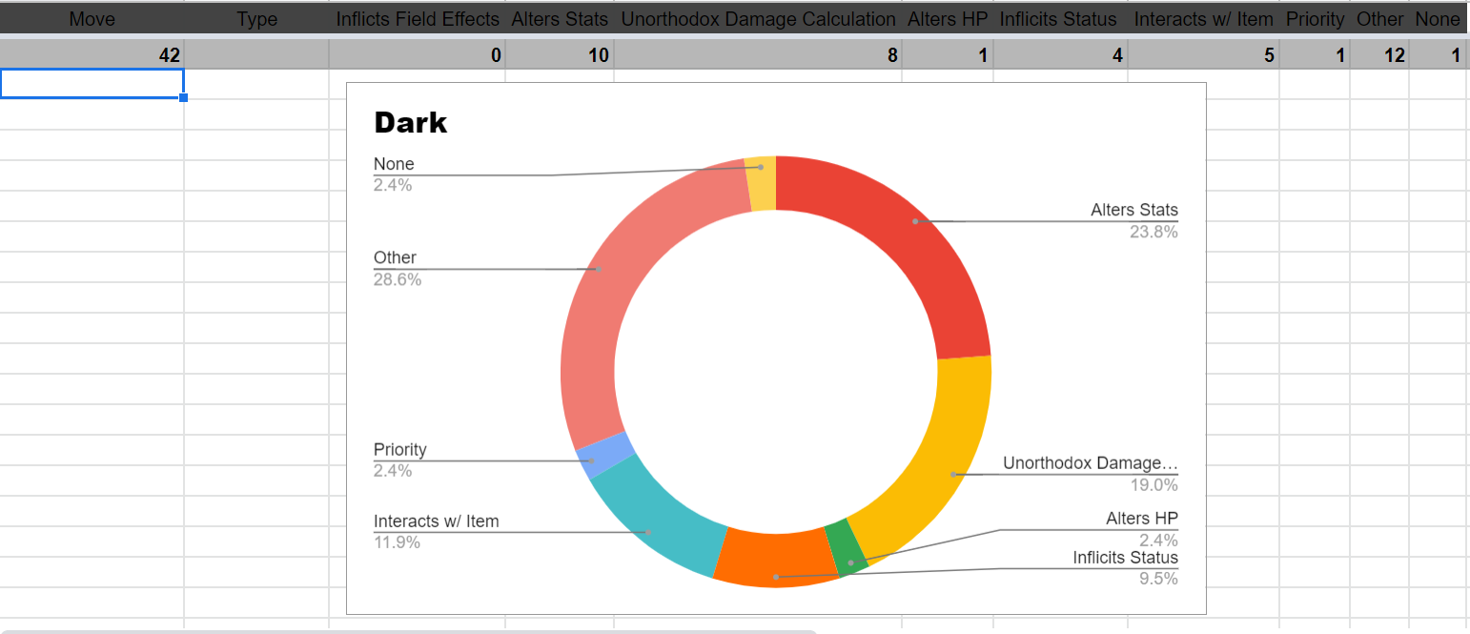Select the Move column header cell

(x=92, y=19)
